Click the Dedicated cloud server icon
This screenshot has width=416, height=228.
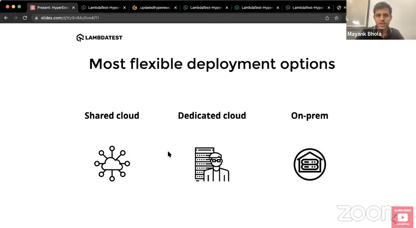(x=212, y=164)
